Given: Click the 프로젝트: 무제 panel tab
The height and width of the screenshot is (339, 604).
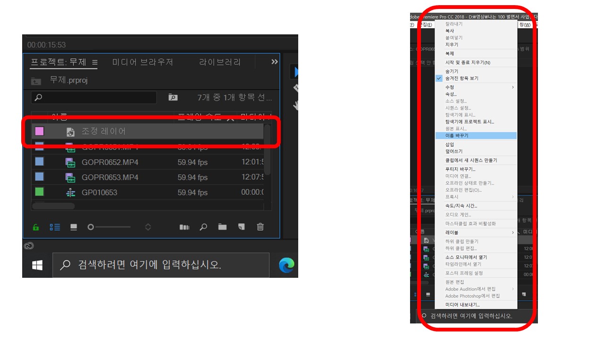Looking at the screenshot, I should coord(59,62).
